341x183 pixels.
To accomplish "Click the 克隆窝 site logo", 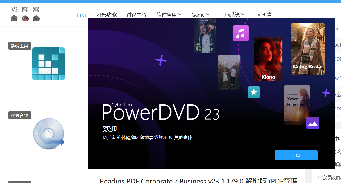I will (25, 14).
